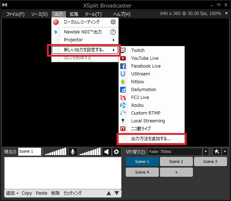Image resolution: width=231 pixels, height=201 pixels.
Task: Click the ニコ動ライブ logo icon
Action: pos(123,128)
